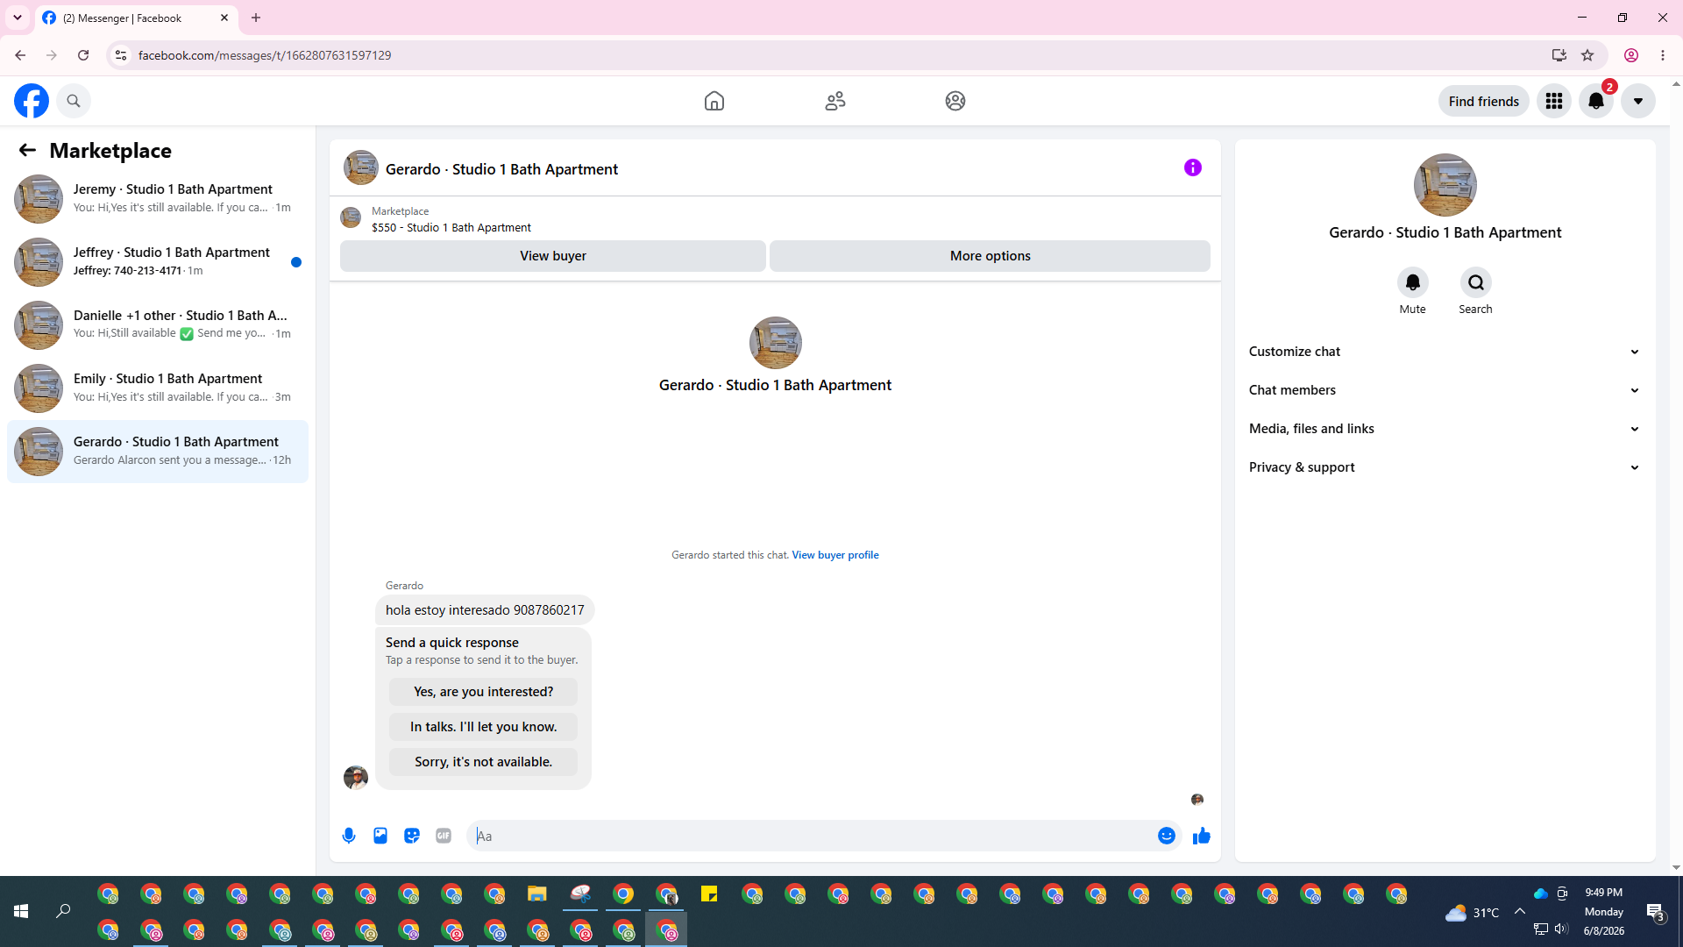
Task: Click the View buyer button
Action: [x=553, y=256]
